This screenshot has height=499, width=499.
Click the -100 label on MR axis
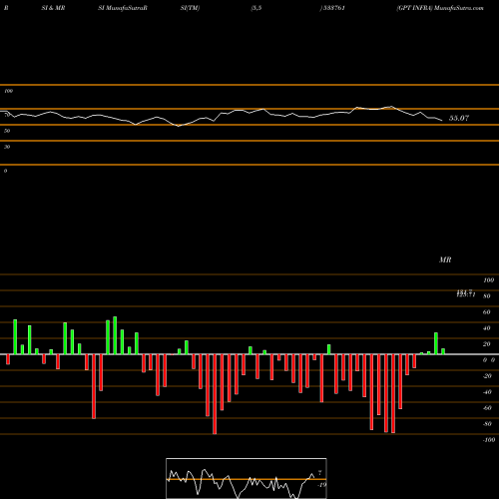(489, 440)
